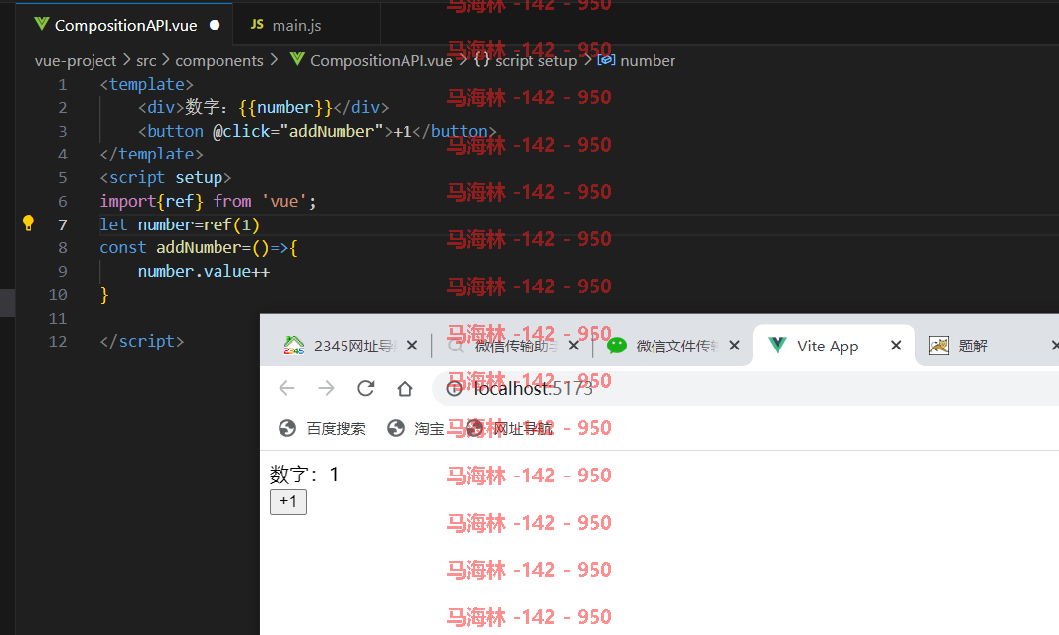Click line number 1 in the gutter

pos(63,85)
